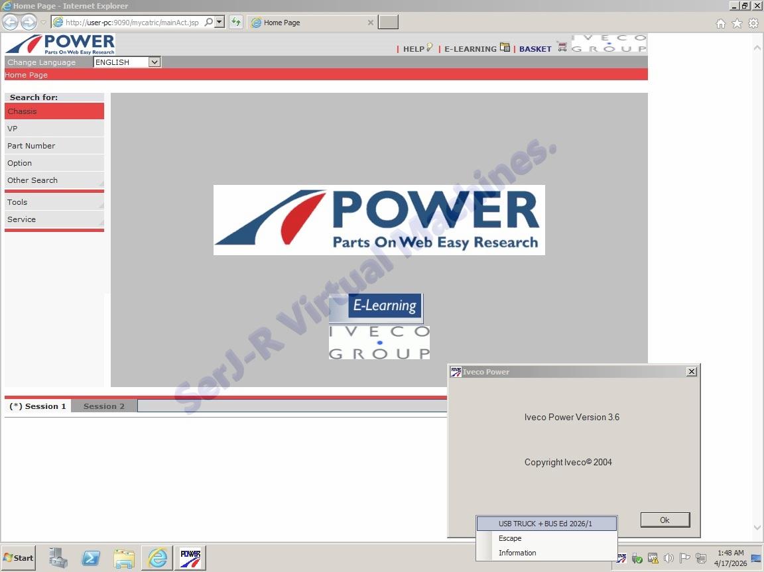This screenshot has height=572, width=764.
Task: Click Internet Explorer icon in taskbar
Action: tap(157, 558)
